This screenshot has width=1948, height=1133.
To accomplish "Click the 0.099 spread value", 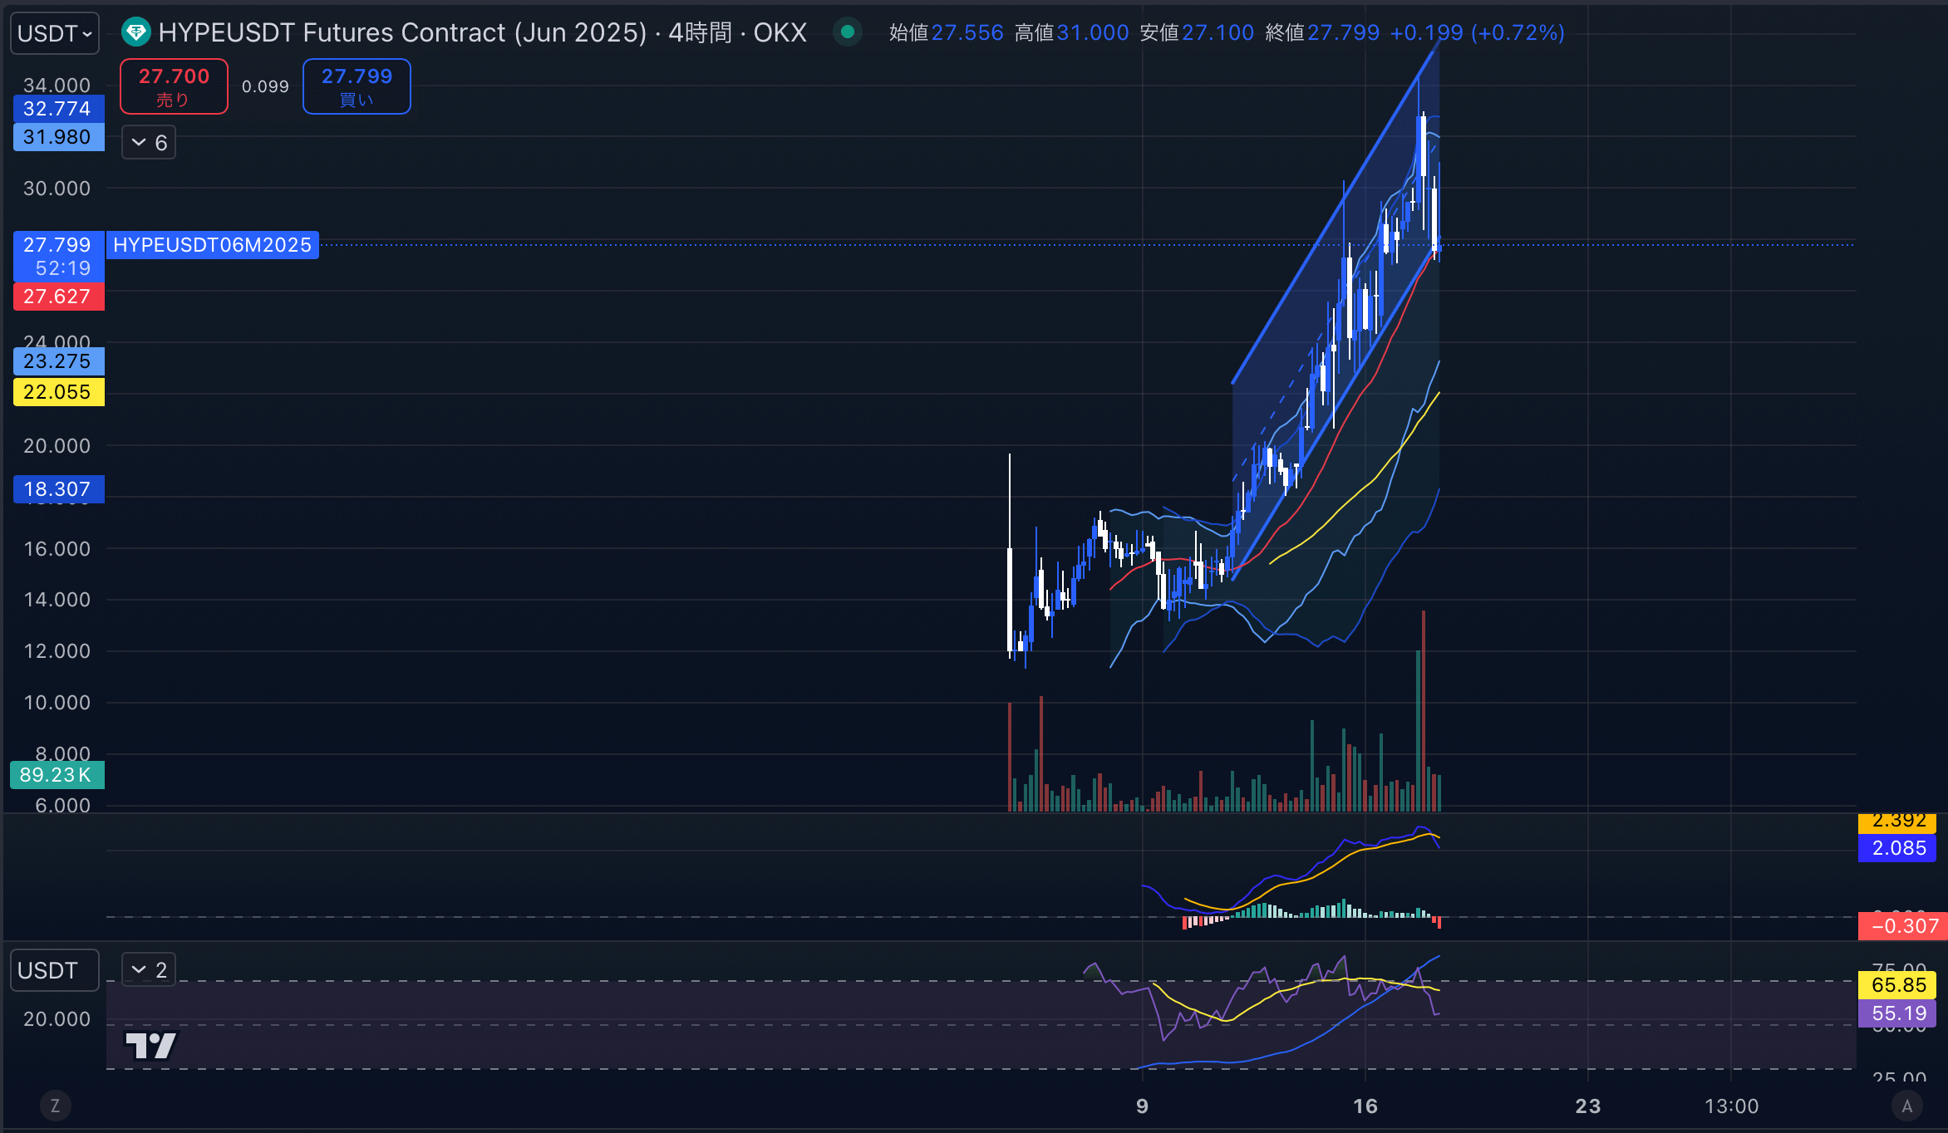I will point(265,86).
